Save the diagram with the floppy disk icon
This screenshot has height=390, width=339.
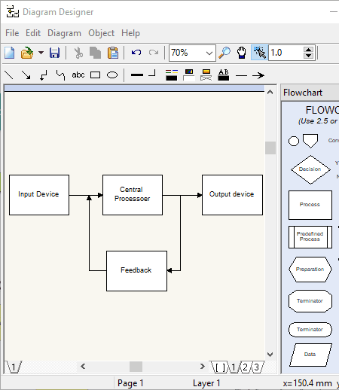point(54,53)
